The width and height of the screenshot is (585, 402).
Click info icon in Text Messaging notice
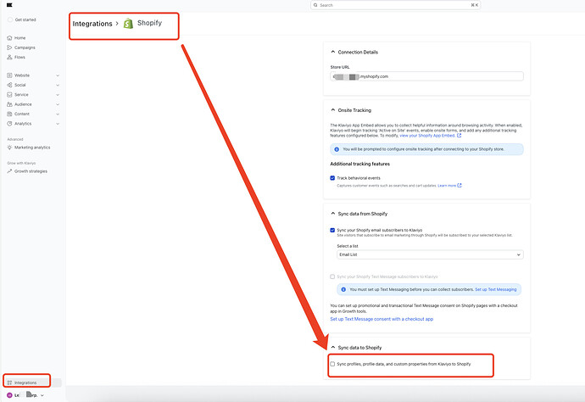pos(343,289)
